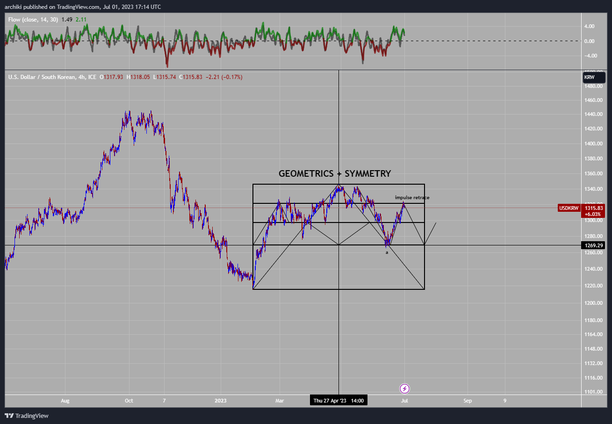Viewport: 612px width, 424px height.
Task: Click the 1116.00 price axis label
Action: (592, 378)
